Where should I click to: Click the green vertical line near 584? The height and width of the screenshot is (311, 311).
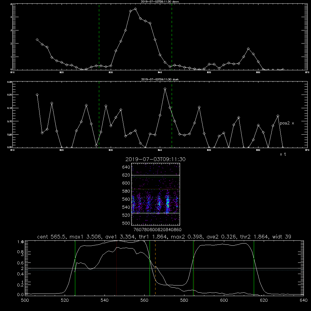193,268
